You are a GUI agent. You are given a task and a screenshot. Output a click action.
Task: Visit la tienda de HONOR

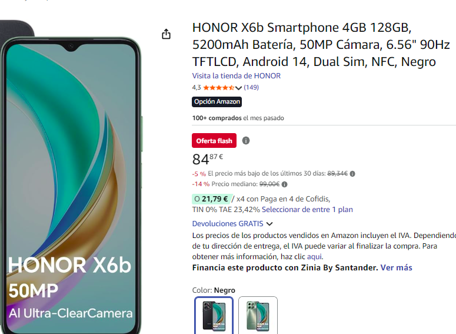[236, 76]
